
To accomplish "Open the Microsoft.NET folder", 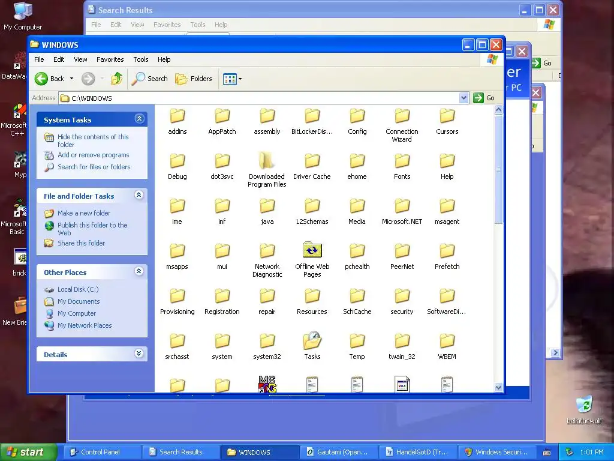I will tap(402, 212).
